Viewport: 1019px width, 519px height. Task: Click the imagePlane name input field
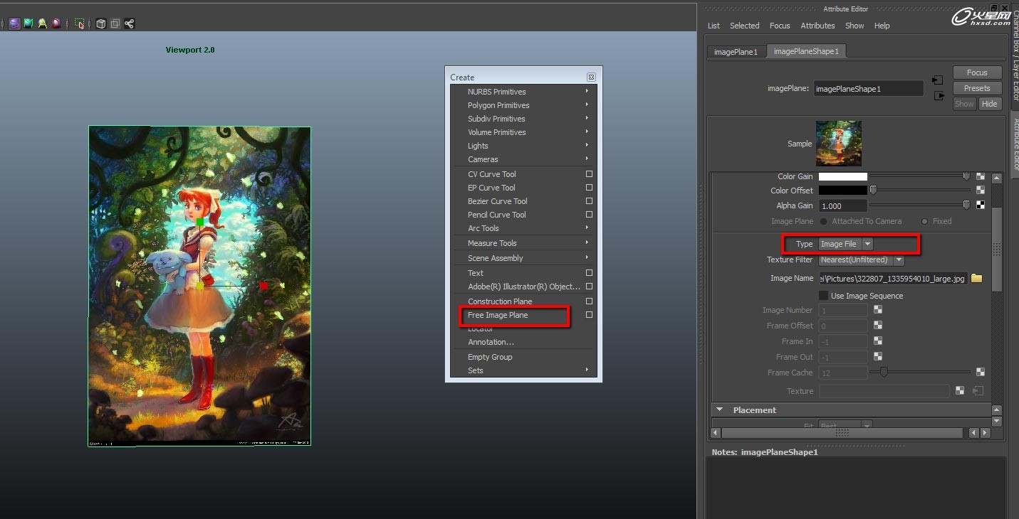tap(868, 89)
